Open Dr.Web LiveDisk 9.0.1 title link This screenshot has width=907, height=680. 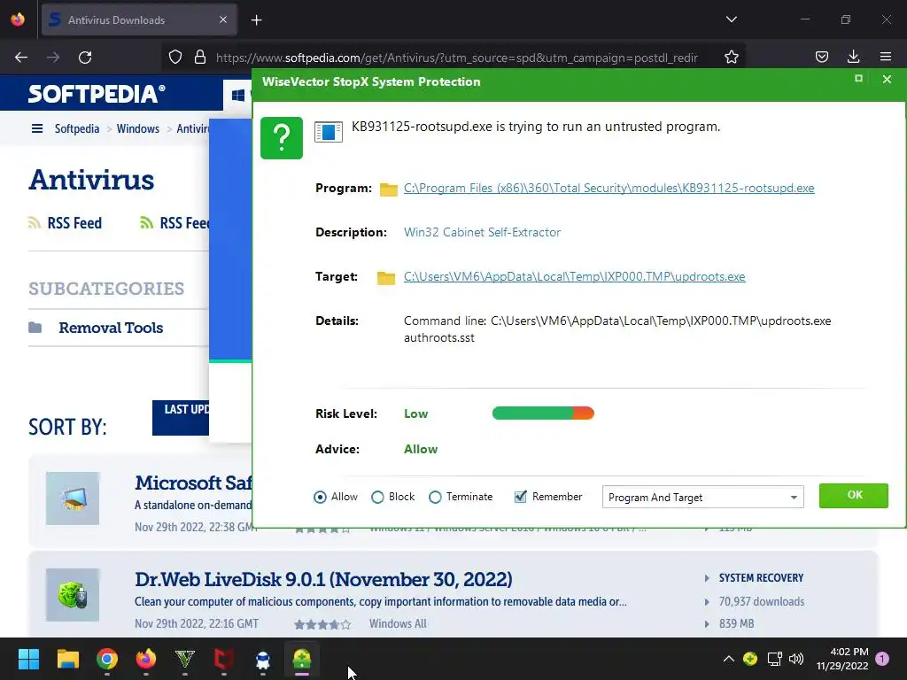pos(323,579)
